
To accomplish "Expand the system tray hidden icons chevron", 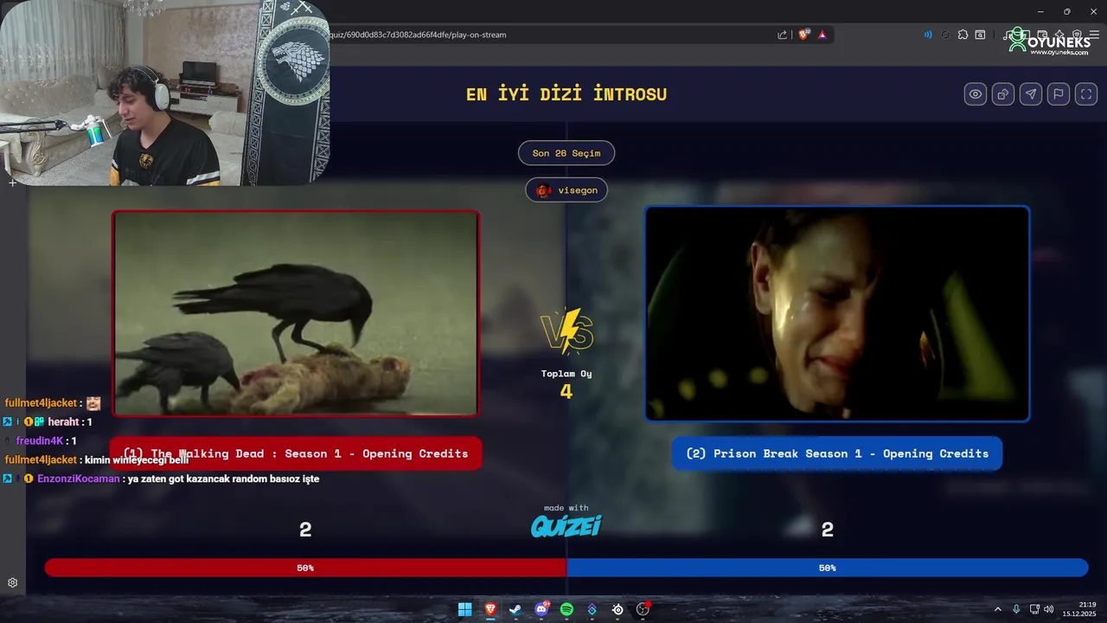I will coord(997,609).
